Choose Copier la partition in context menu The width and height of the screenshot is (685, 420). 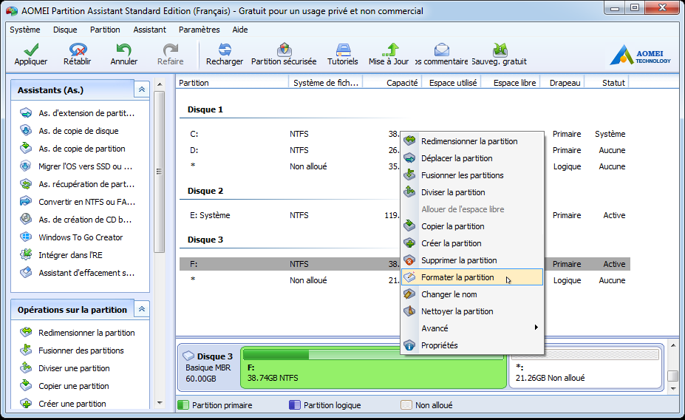click(x=472, y=226)
